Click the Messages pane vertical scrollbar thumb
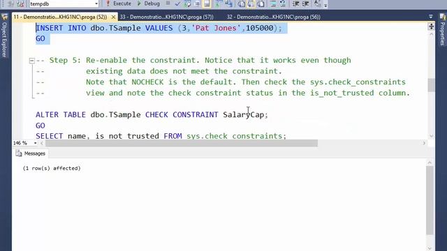This screenshot has height=251, width=447. [x=430, y=200]
